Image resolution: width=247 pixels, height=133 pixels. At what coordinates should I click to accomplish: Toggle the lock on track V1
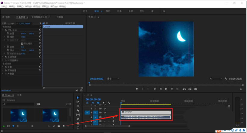point(91,113)
